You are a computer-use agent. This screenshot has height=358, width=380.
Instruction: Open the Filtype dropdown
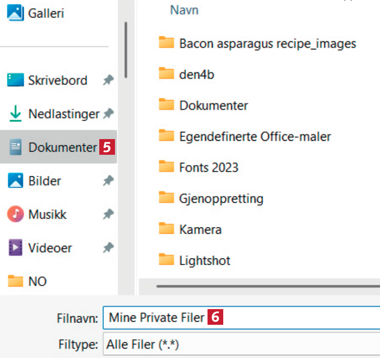click(x=242, y=345)
